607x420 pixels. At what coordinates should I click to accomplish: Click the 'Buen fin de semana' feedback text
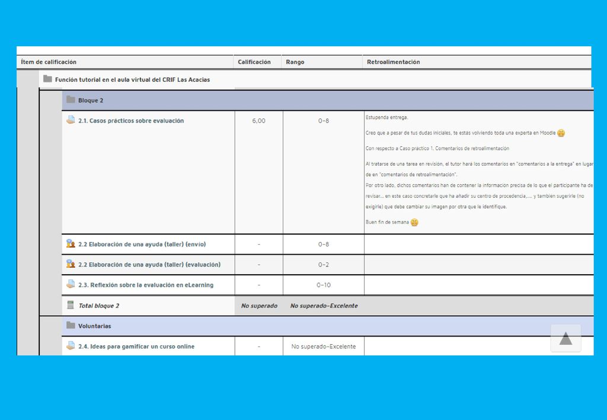(387, 222)
